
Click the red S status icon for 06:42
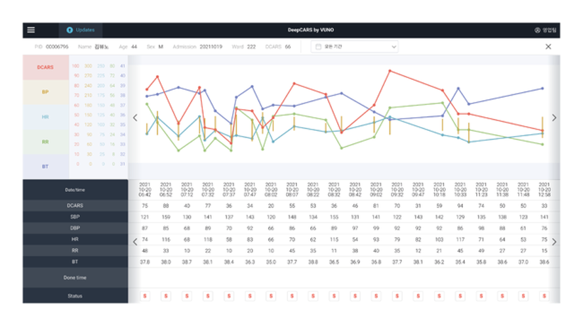[145, 296]
